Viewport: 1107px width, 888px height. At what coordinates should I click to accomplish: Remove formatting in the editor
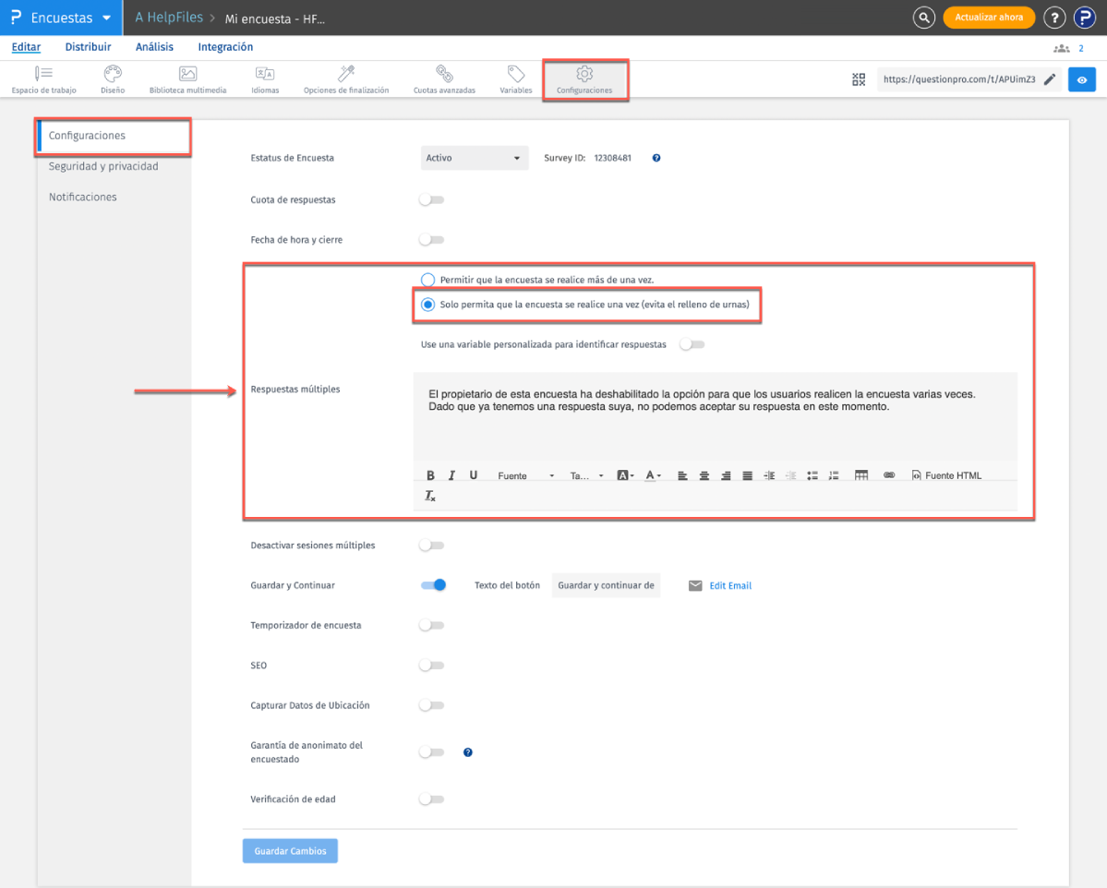click(x=430, y=497)
